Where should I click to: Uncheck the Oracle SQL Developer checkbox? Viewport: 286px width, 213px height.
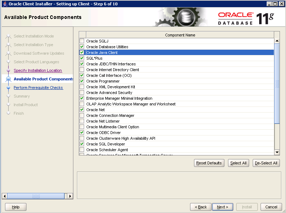pos(82,144)
